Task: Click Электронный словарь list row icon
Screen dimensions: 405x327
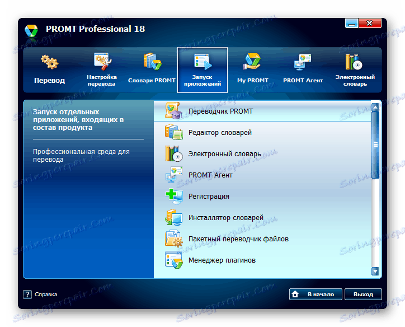Action: click(174, 153)
